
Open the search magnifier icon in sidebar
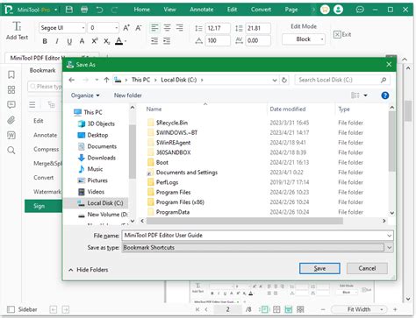pos(11,151)
